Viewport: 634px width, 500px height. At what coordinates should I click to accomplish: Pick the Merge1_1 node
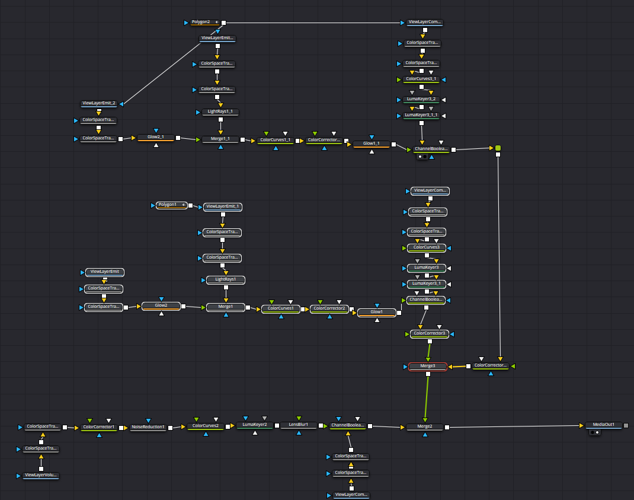[220, 139]
